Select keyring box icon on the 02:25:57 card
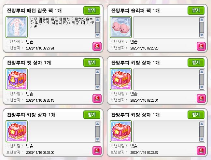Viewport: 211px width, 160px height. click(x=121, y=131)
